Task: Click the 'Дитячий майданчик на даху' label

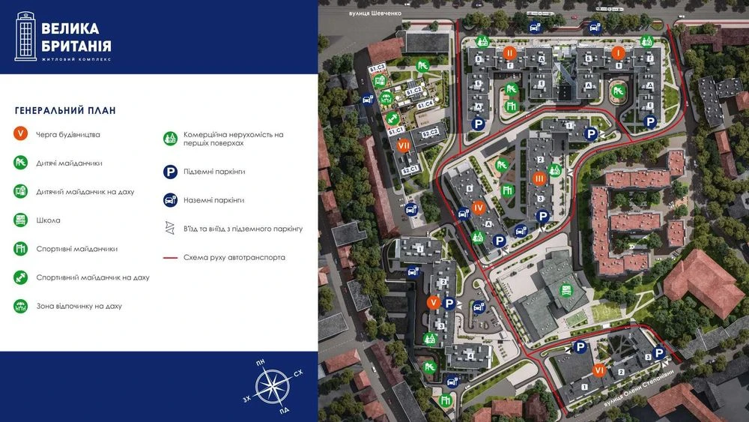Action: (x=85, y=192)
